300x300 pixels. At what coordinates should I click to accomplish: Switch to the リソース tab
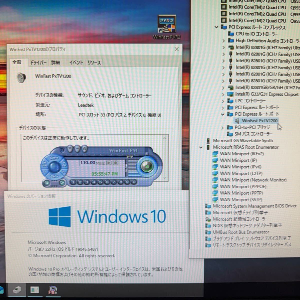pos(94,62)
